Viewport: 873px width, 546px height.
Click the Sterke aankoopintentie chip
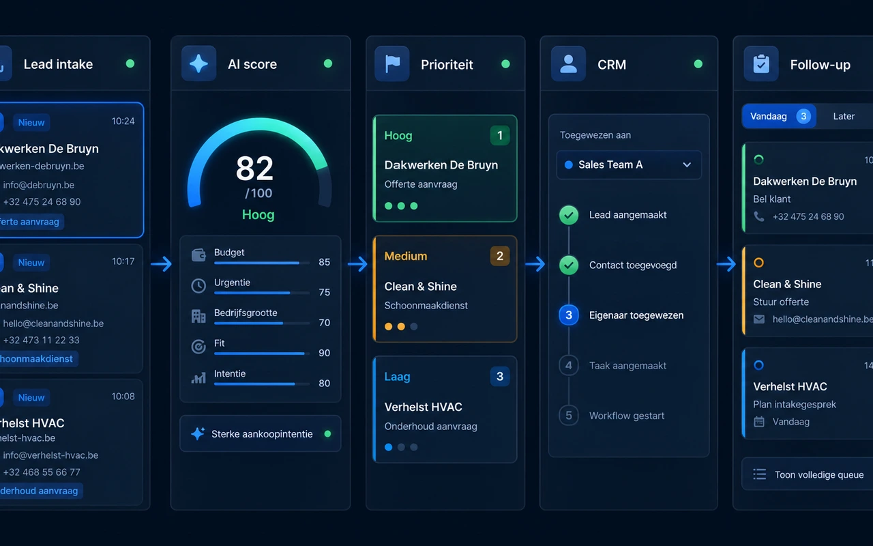tap(261, 433)
